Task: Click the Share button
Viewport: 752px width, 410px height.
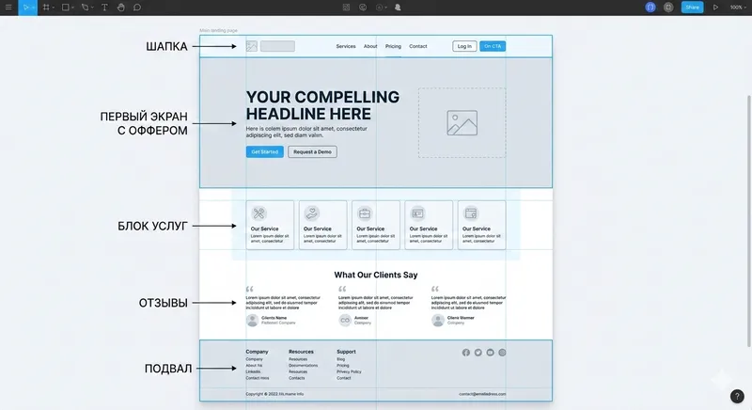Action: (692, 7)
